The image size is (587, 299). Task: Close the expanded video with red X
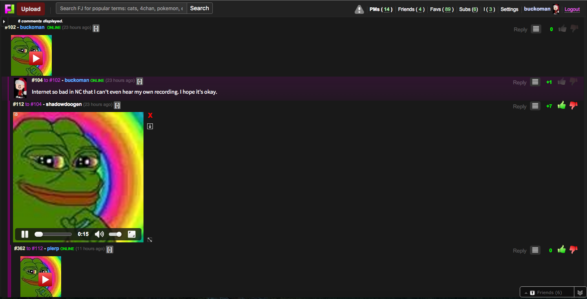[x=150, y=116]
